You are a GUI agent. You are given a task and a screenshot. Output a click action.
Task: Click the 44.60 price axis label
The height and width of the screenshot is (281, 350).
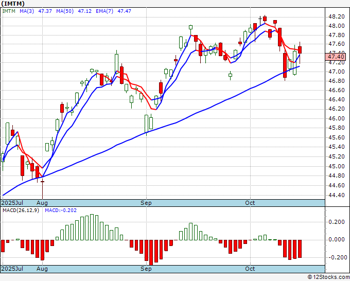click(337, 185)
